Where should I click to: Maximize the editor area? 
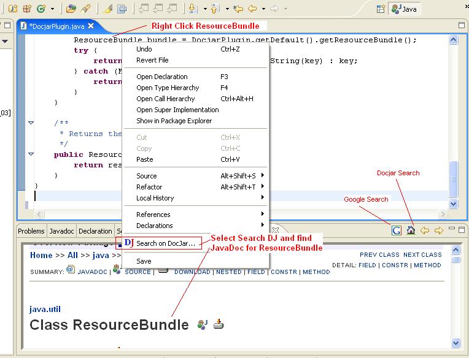pos(462,25)
